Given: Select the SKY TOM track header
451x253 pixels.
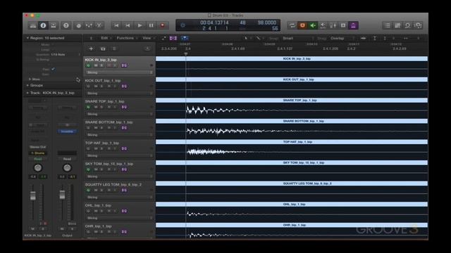Looking at the screenshot, I should (x=119, y=170).
